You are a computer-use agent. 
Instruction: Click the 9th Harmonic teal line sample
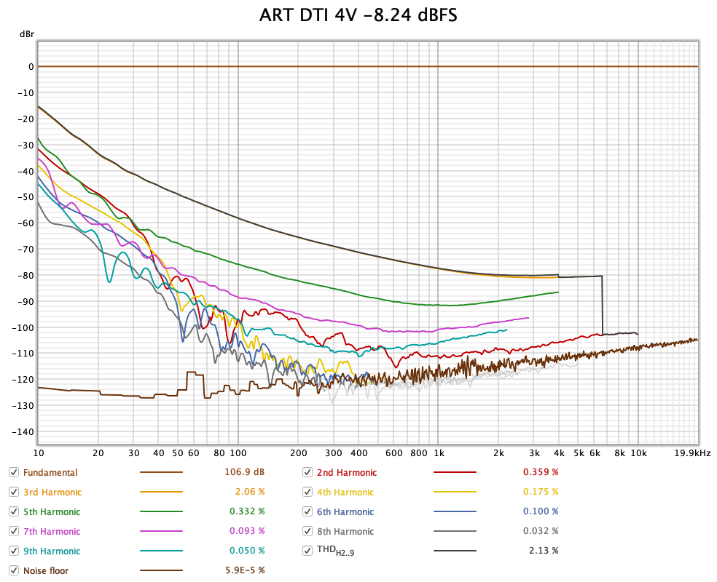point(162,551)
